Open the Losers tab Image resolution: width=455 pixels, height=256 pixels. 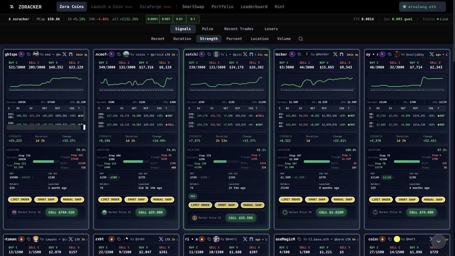click(271, 29)
